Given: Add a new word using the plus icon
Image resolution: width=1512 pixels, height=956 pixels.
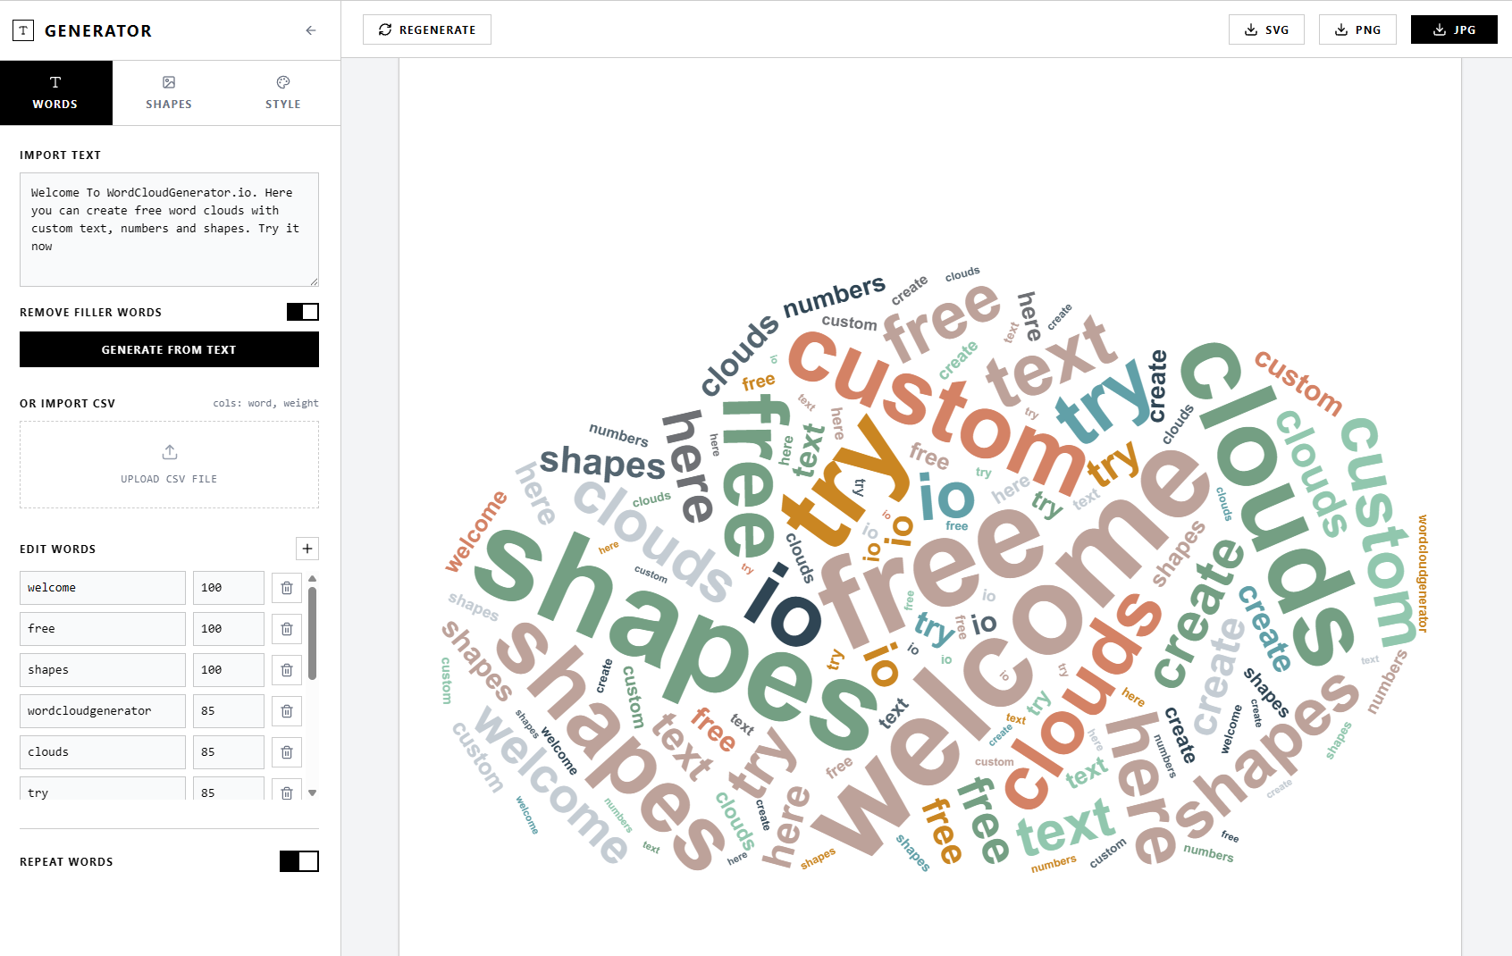Looking at the screenshot, I should pyautogui.click(x=307, y=549).
